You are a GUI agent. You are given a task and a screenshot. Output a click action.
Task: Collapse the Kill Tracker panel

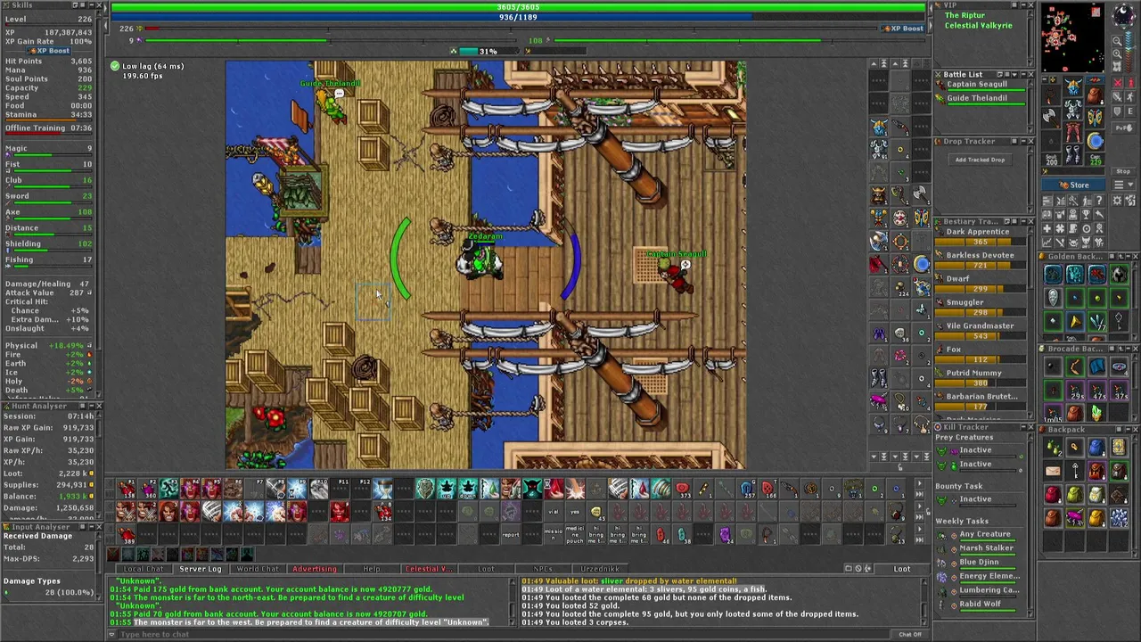(1023, 426)
